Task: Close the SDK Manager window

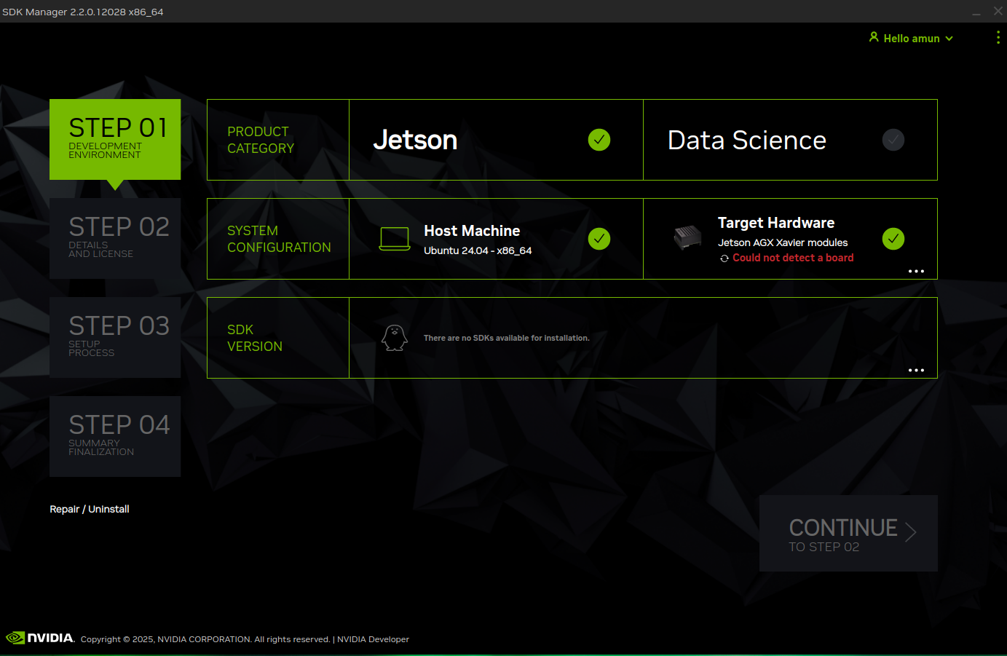Action: [998, 11]
